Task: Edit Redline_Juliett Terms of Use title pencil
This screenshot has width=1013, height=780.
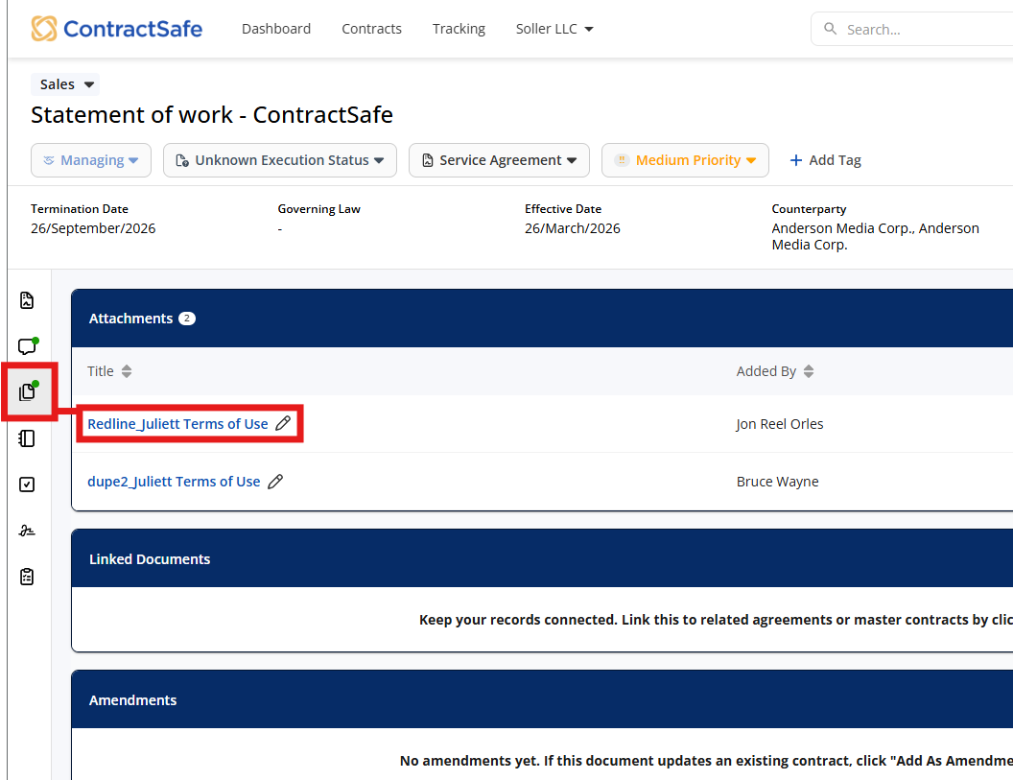Action: coord(283,424)
